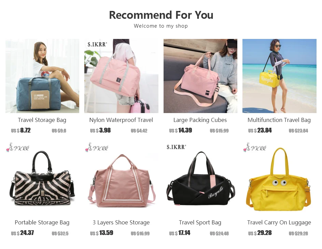Open the pink Nylon Waterproof Travel bag image

(x=121, y=76)
